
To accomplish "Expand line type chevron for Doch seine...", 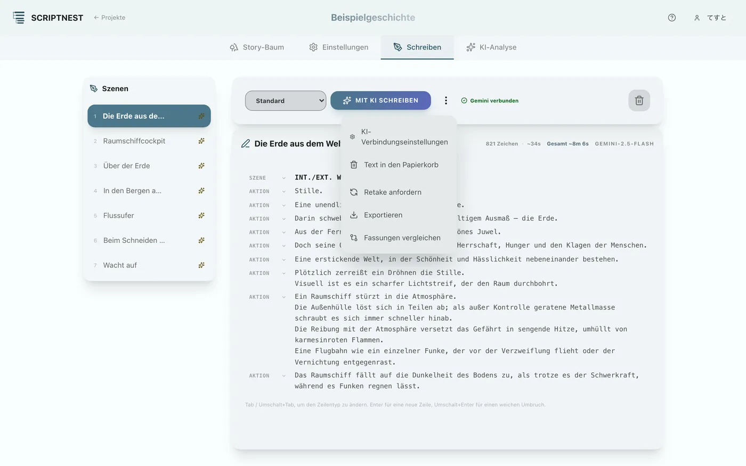I will coord(283,246).
